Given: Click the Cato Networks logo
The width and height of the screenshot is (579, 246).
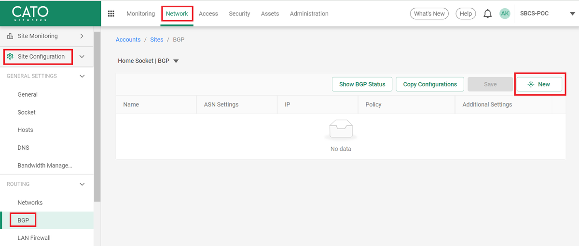Looking at the screenshot, I should (29, 13).
